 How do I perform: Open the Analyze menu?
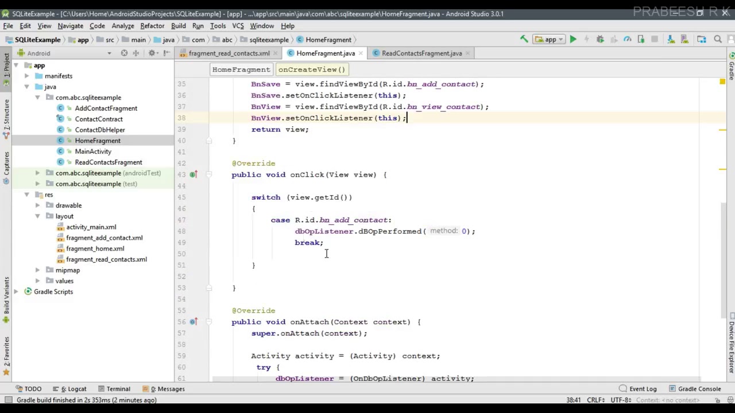coord(123,26)
